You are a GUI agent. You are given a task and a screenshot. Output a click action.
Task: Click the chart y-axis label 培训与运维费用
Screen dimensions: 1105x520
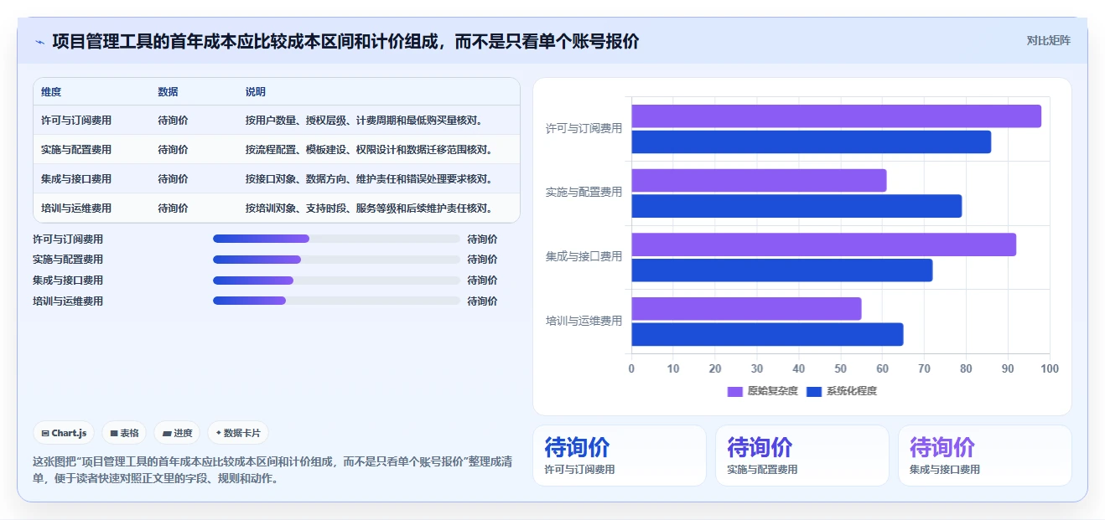(x=584, y=321)
